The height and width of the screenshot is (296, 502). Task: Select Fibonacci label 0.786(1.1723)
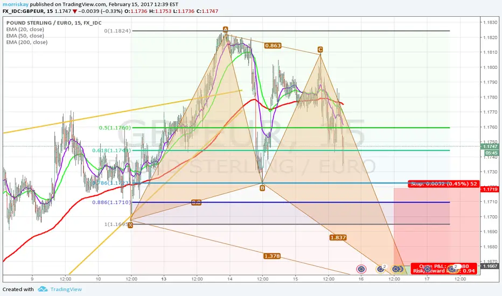click(x=111, y=183)
